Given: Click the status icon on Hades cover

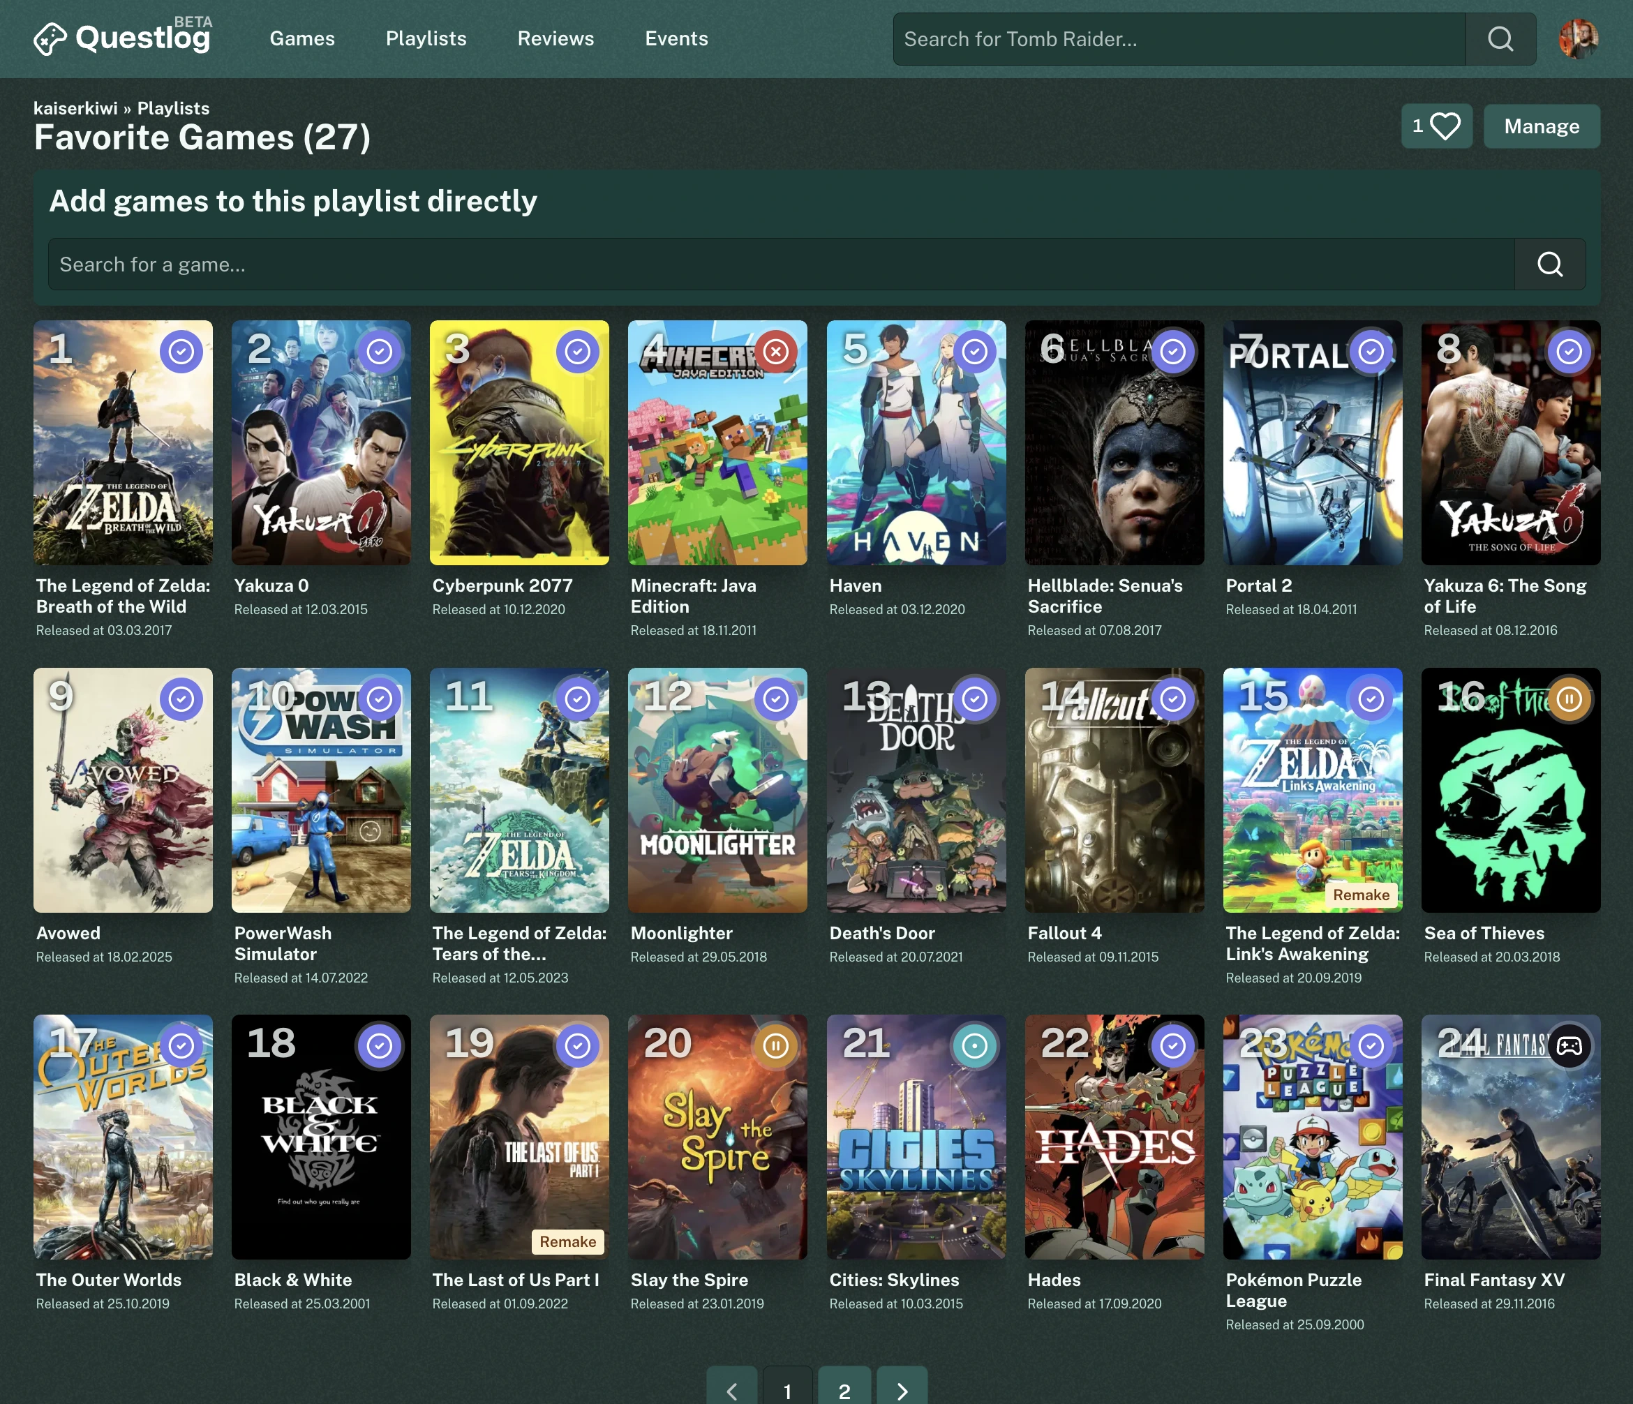Looking at the screenshot, I should point(1172,1045).
